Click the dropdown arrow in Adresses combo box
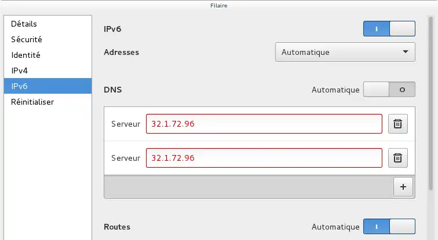 [406, 52]
